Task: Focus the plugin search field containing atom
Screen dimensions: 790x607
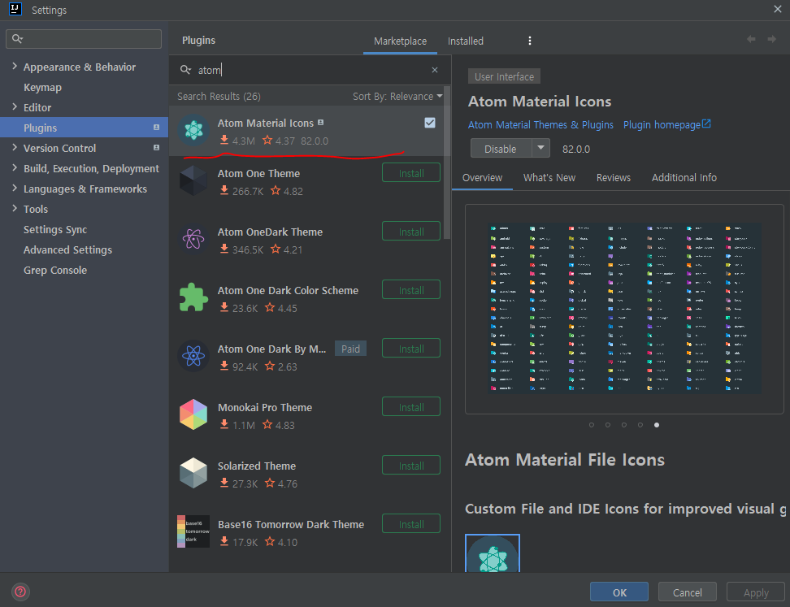Action: point(310,70)
